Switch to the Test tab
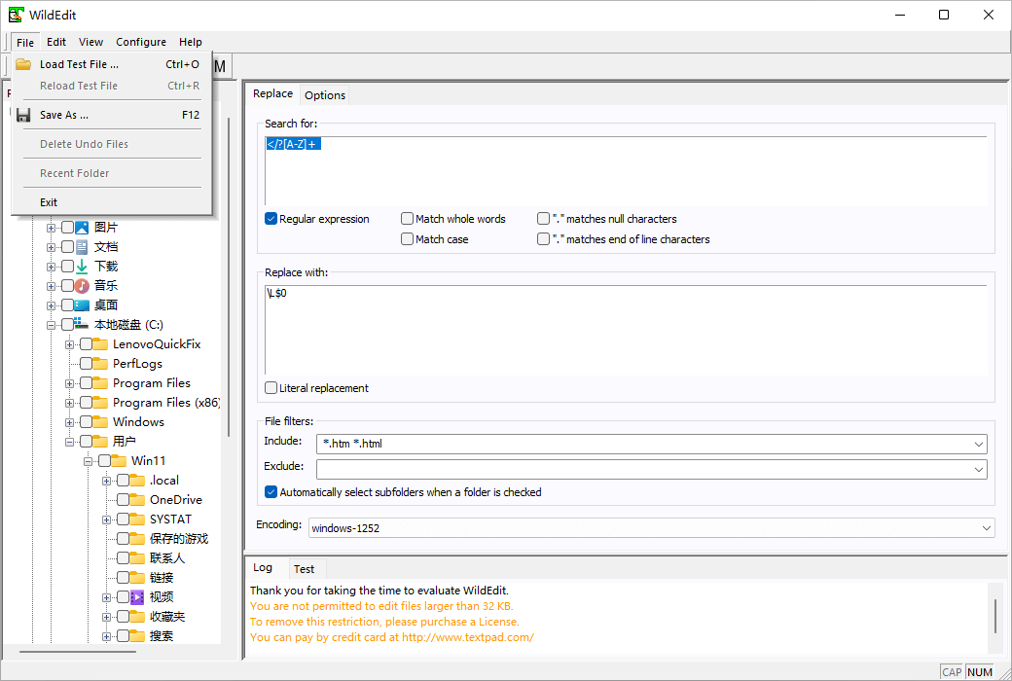 (304, 569)
